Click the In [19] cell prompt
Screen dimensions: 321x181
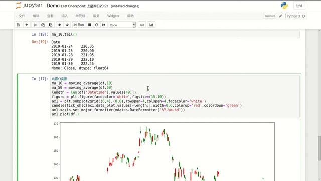(40, 34)
